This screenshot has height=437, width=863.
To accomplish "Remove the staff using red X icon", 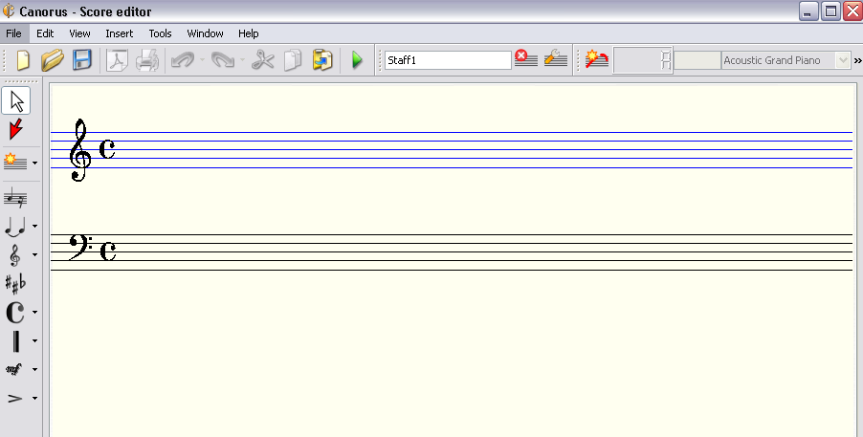I will point(526,59).
